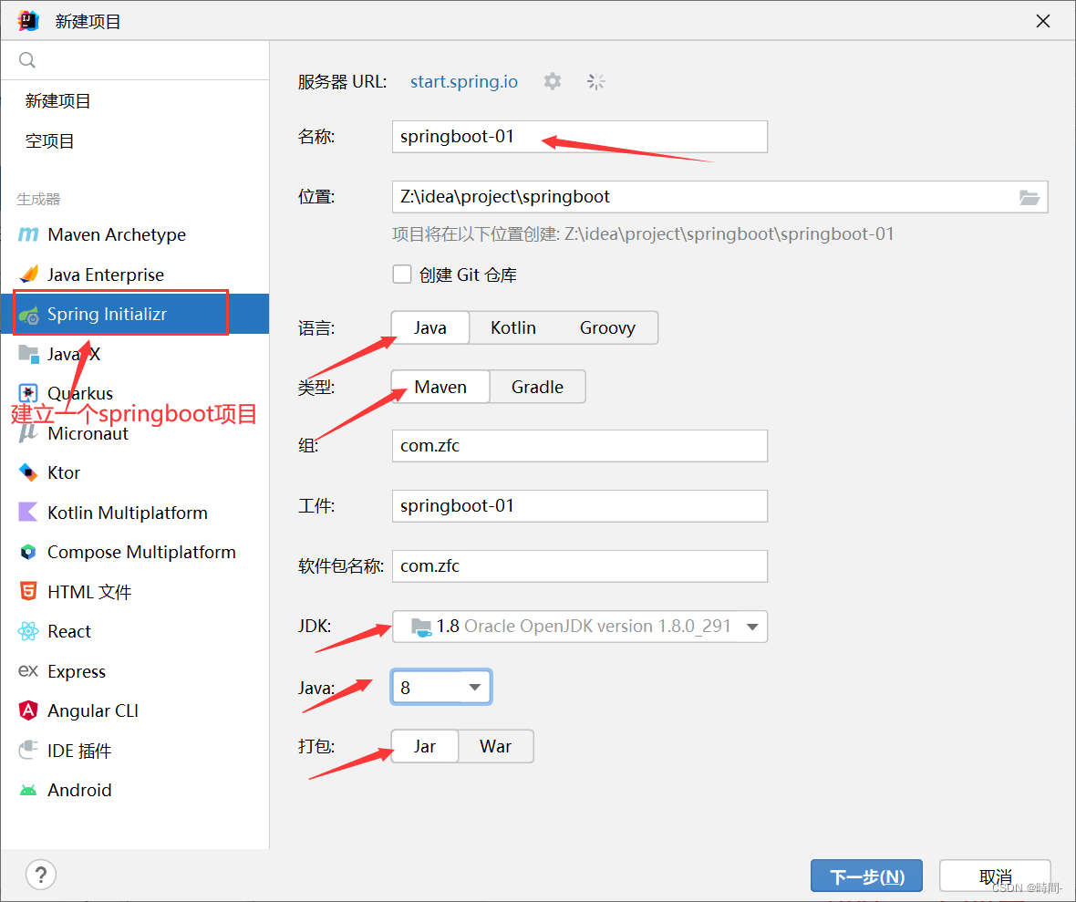This screenshot has height=902, width=1076.
Task: Click the Compose Multiplatform icon
Action: coord(28,552)
